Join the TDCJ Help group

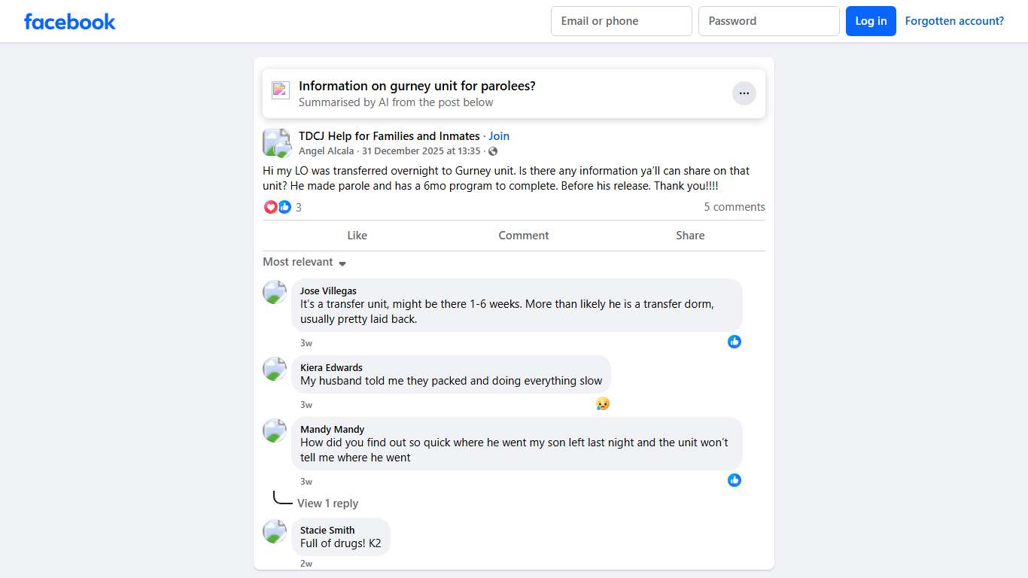pyautogui.click(x=499, y=136)
